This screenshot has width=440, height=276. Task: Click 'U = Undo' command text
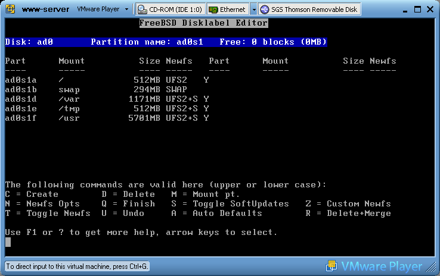(x=123, y=214)
